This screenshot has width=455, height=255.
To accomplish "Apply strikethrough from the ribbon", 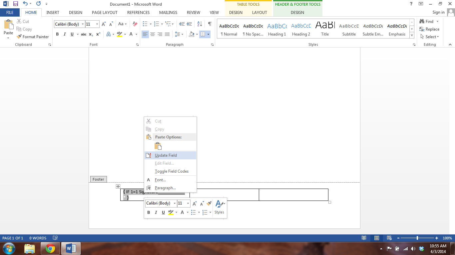I will tap(84, 34).
